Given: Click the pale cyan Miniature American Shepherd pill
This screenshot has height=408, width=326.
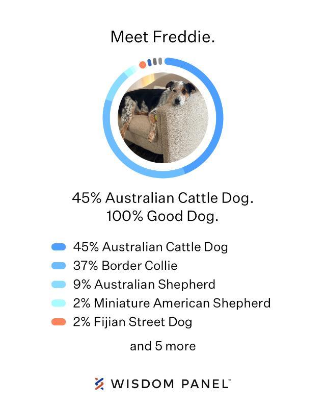Looking at the screenshot, I should (59, 303).
